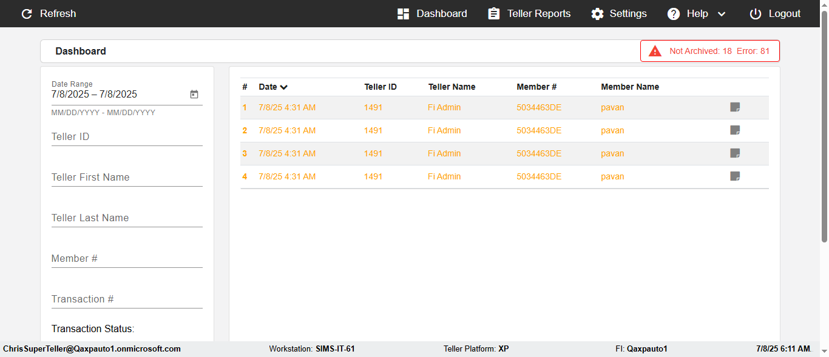Open the Dashboard grid icon
Screen dimensions: 829x357
tap(403, 13)
